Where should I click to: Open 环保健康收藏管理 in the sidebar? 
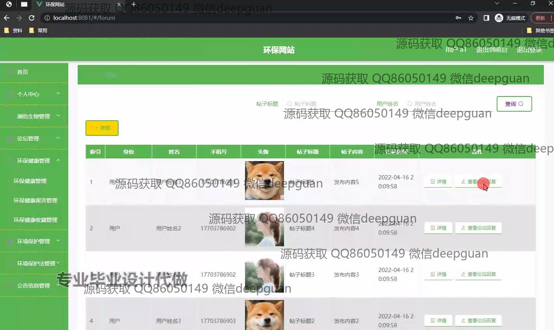coord(35,220)
